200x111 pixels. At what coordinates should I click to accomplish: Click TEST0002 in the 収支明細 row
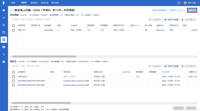(x=49, y=30)
